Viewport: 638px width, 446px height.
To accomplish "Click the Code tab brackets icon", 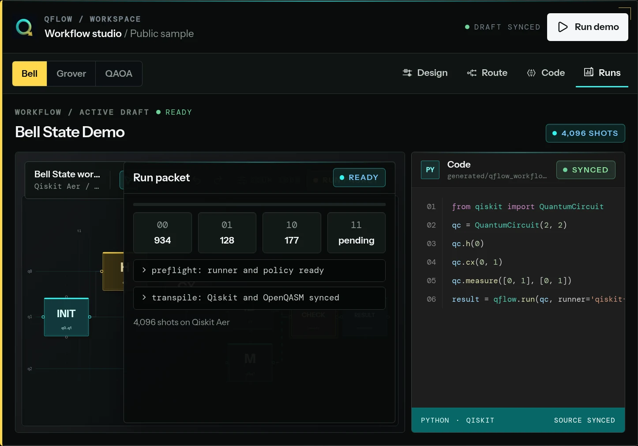I will [531, 73].
